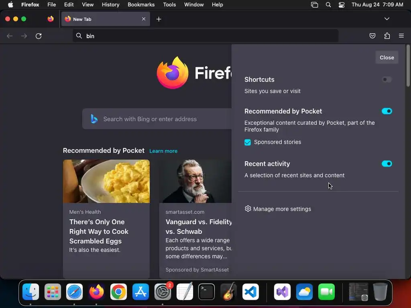Launch FaceTime from the dock

click(x=326, y=292)
